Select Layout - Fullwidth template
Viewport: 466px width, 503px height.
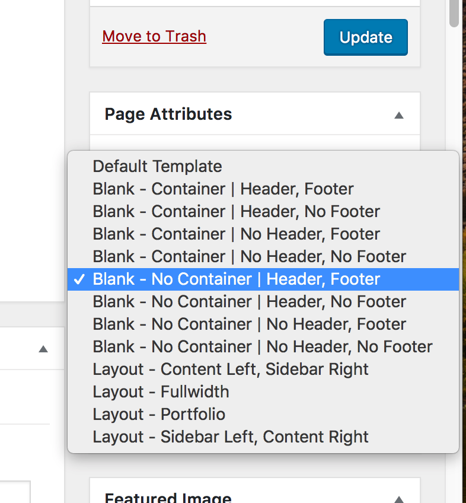[x=161, y=392]
